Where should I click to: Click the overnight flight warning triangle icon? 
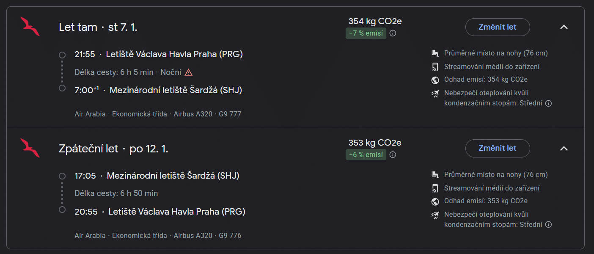pos(189,72)
